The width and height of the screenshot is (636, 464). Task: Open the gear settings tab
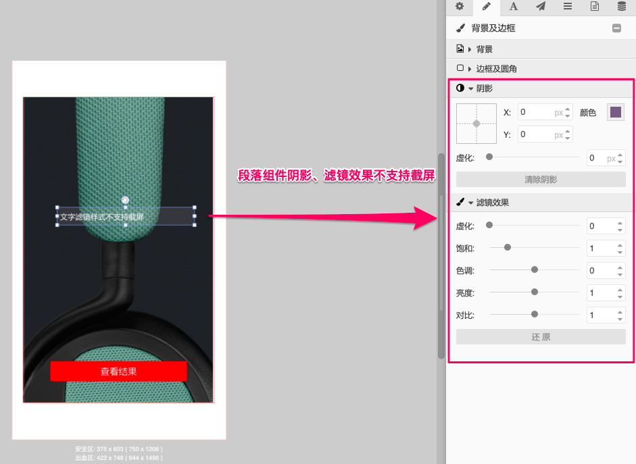tap(460, 7)
